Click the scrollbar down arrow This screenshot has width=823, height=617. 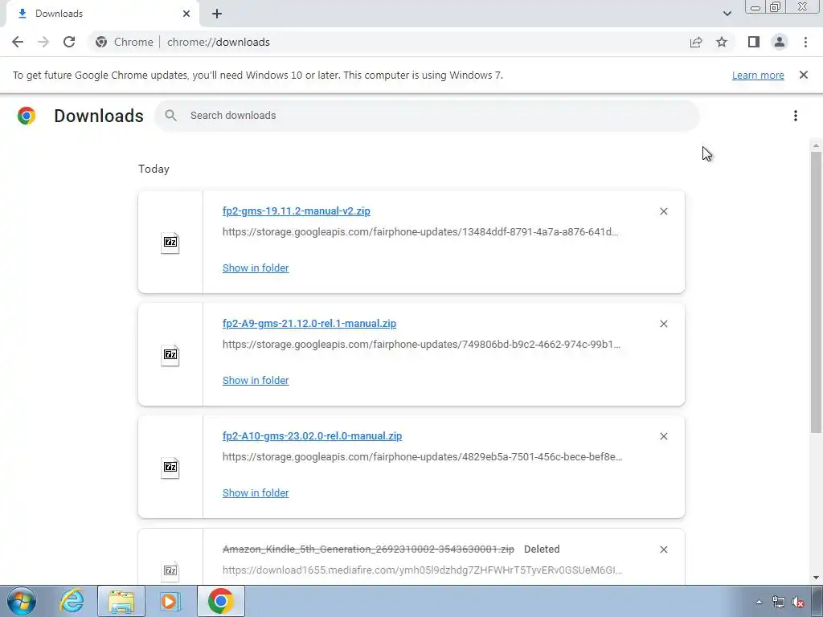point(816,578)
